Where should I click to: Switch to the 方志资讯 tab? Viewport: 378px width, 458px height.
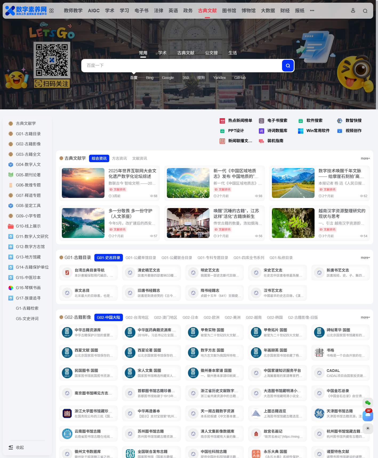click(x=119, y=158)
